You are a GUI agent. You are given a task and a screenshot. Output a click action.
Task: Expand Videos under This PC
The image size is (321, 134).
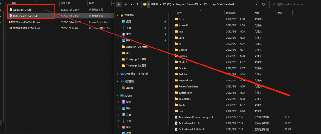119,102
